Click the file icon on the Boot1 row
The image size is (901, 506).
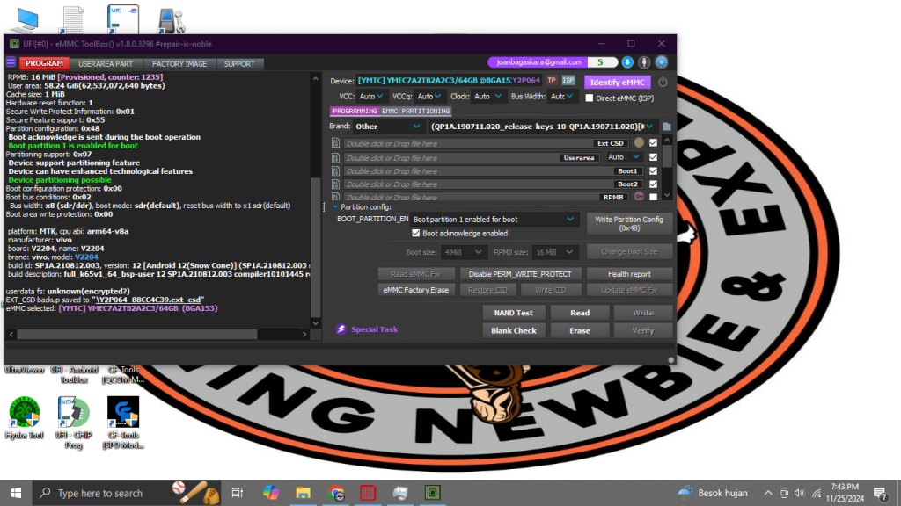[x=335, y=171]
